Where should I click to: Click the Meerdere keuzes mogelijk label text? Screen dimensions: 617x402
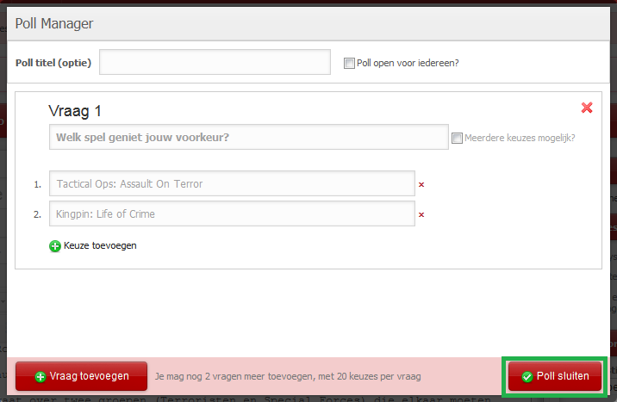click(x=520, y=138)
